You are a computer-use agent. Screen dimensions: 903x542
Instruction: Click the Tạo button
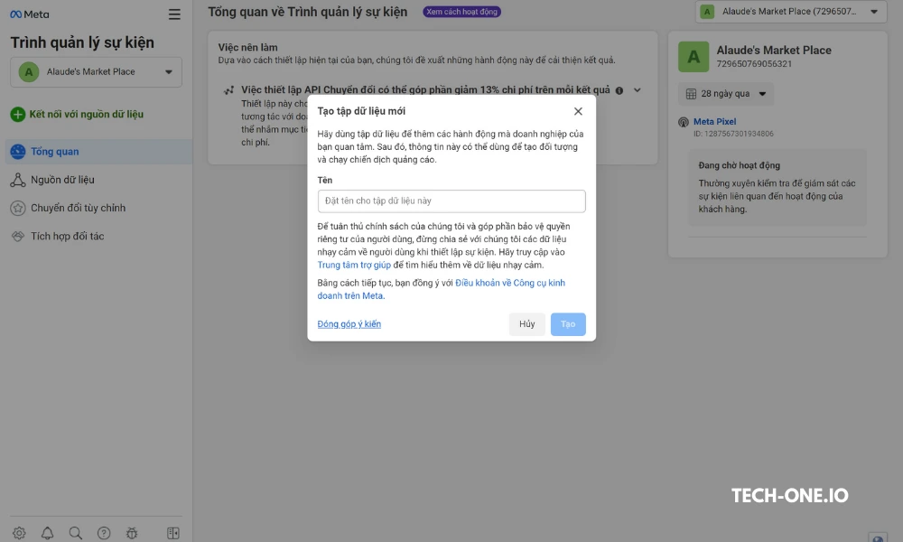pos(568,324)
